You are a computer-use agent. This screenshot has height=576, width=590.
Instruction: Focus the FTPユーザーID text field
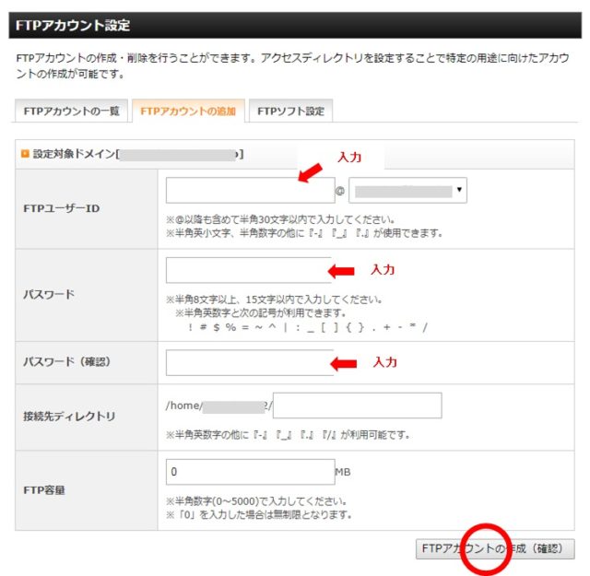[249, 191]
